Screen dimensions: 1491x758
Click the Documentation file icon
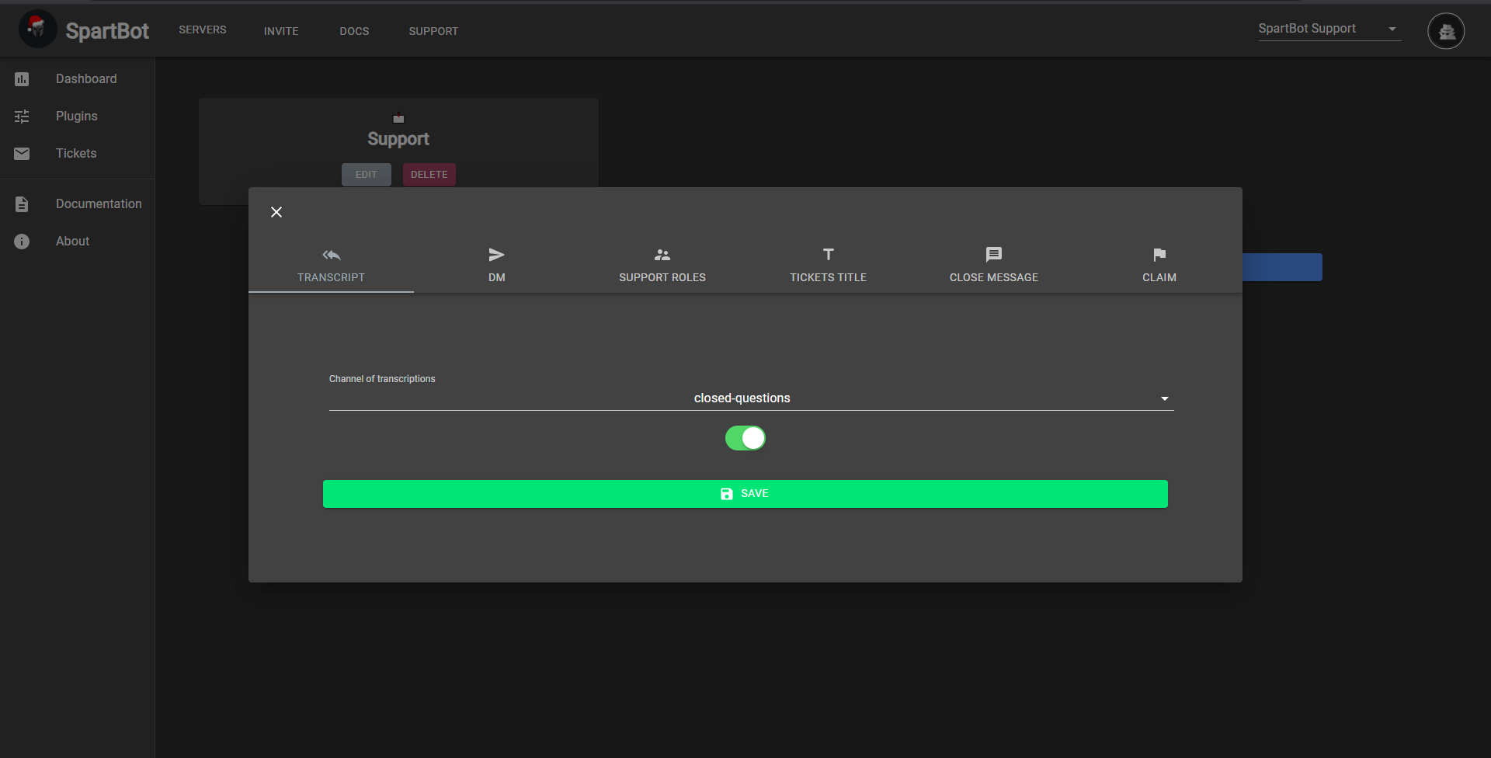pos(22,204)
